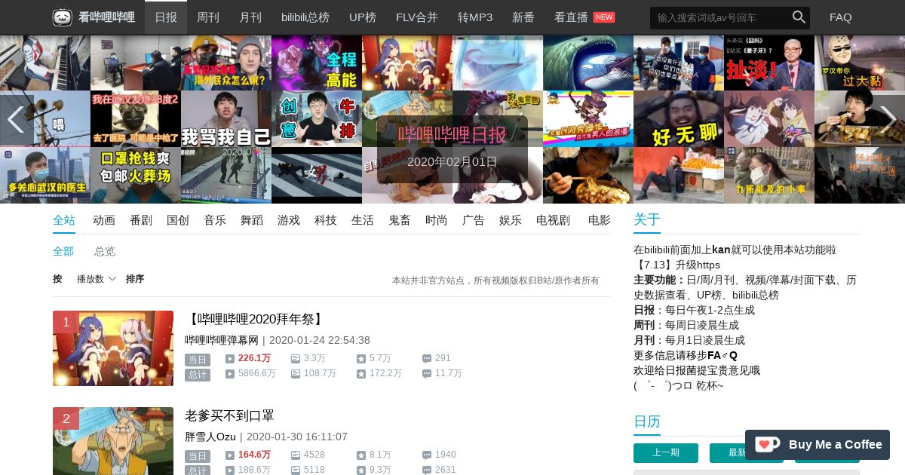This screenshot has height=475, width=905.
Task: Focus the search input field
Action: [720, 17]
